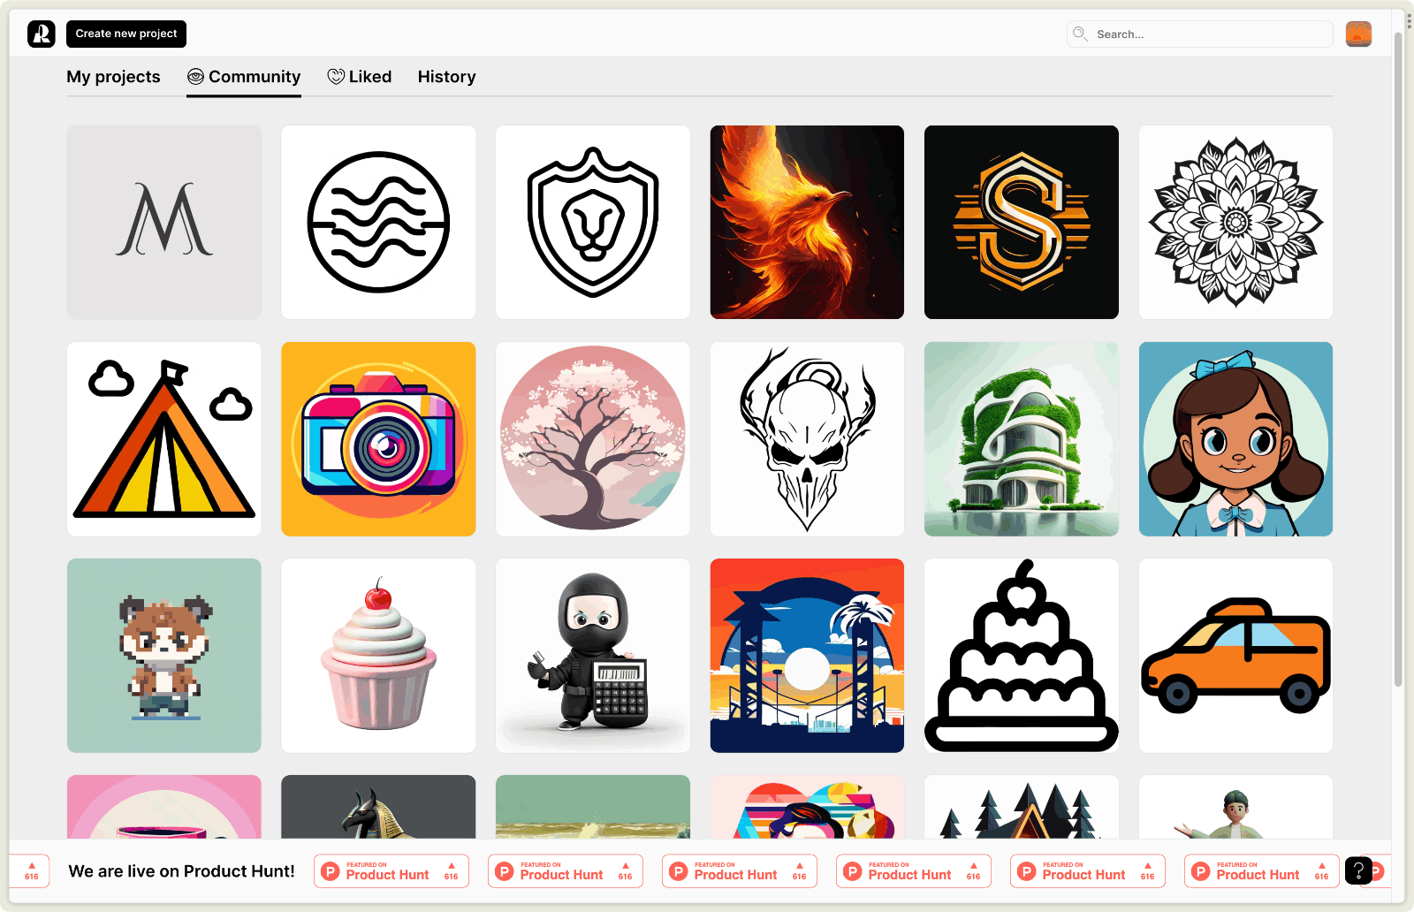
Task: Click the search magnifier icon
Action: [x=1080, y=34]
